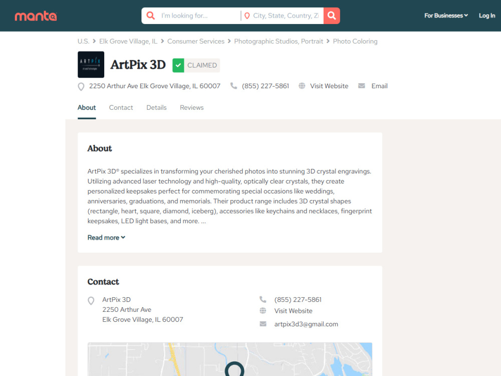
Task: Open the Photo Coloring breadcrumb
Action: coord(355,41)
